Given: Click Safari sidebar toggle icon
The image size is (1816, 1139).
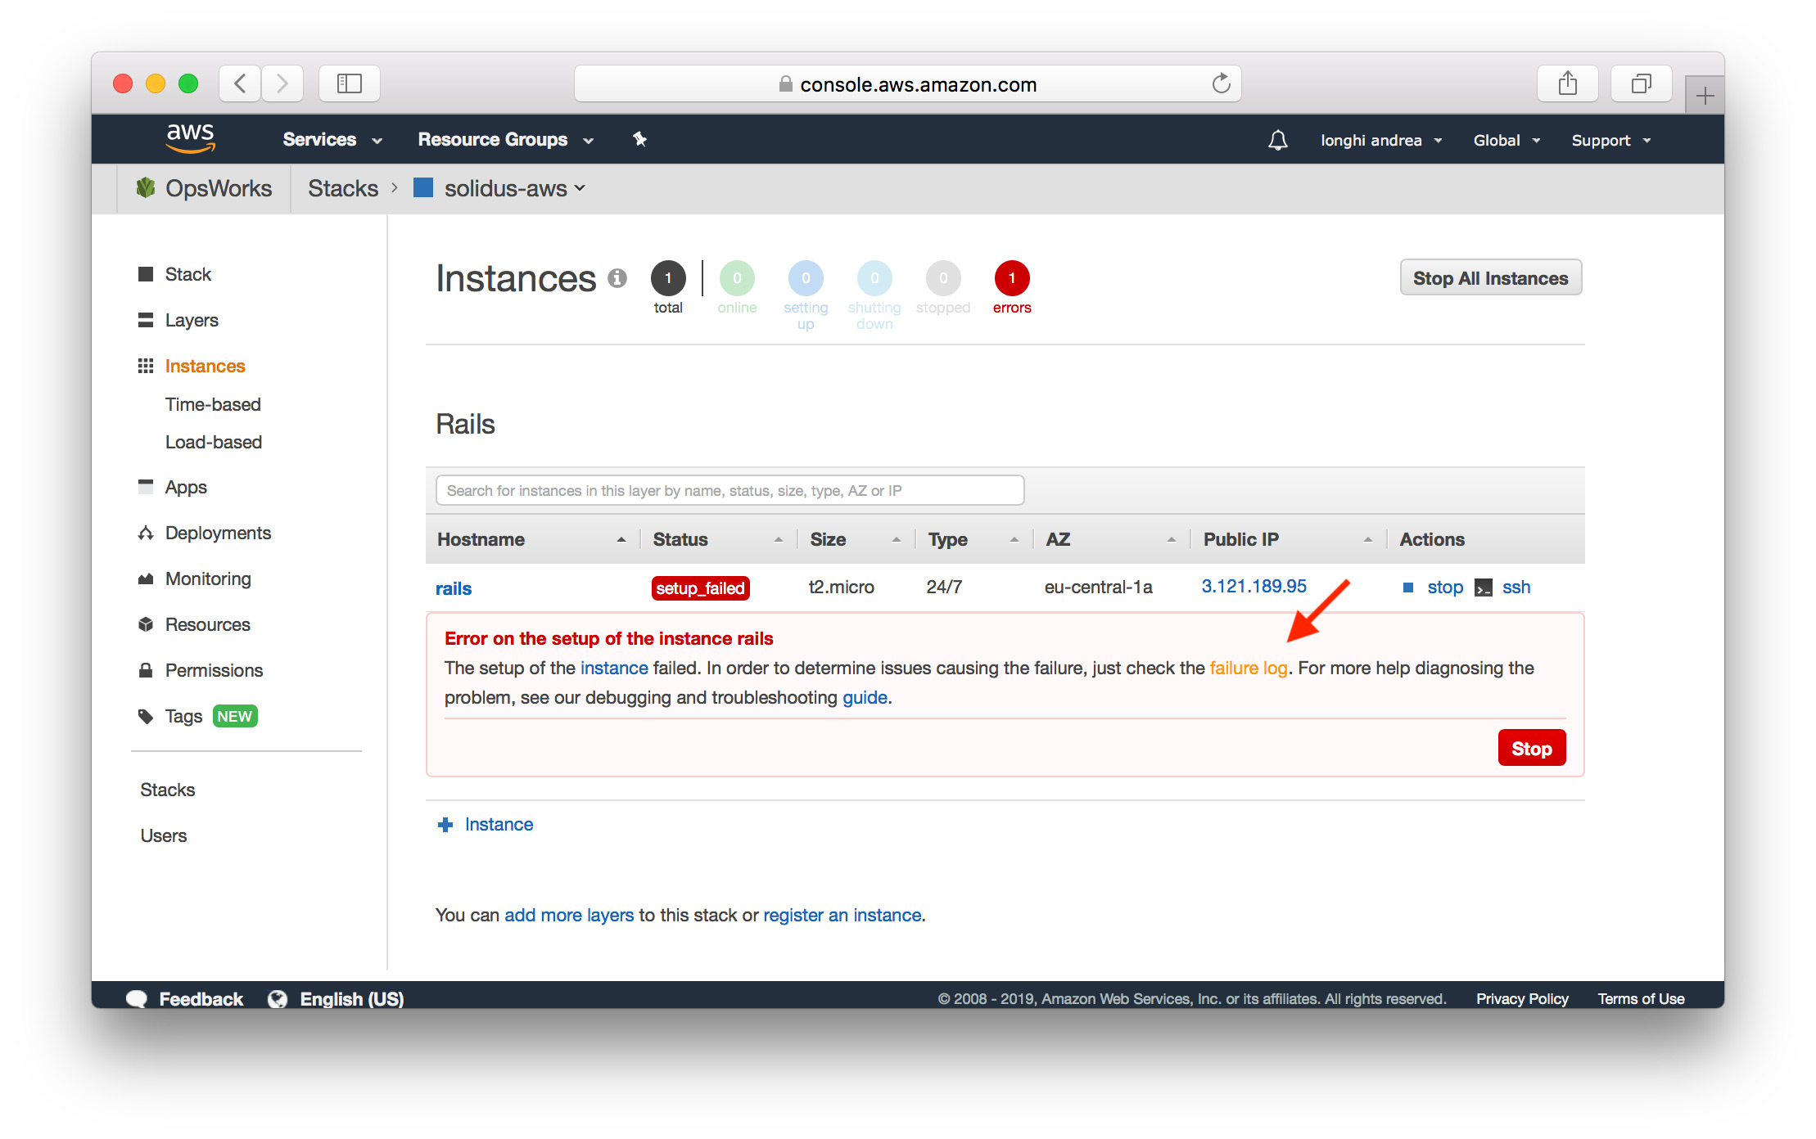Looking at the screenshot, I should coord(350,83).
